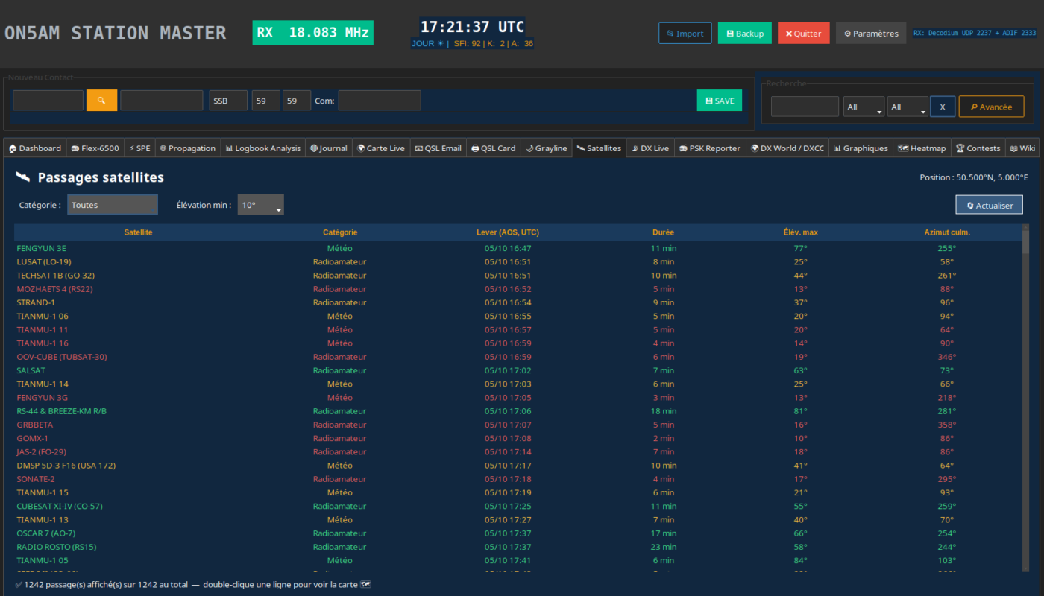
Task: Sort by Élév. max column header
Action: click(800, 232)
